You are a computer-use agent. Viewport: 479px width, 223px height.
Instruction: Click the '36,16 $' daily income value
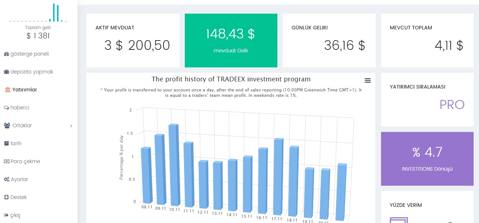pos(344,46)
